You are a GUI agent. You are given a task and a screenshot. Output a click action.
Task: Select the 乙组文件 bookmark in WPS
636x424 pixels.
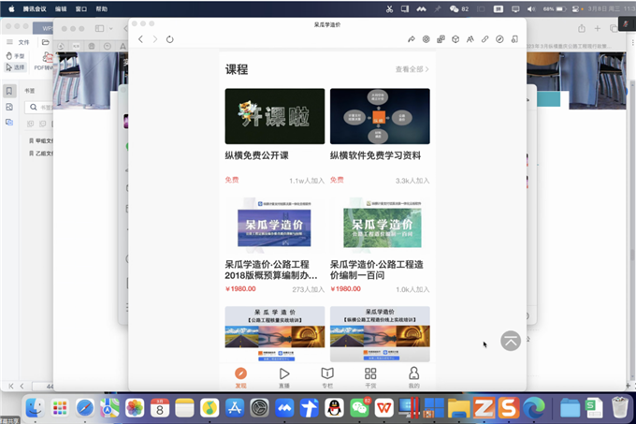click(x=40, y=154)
